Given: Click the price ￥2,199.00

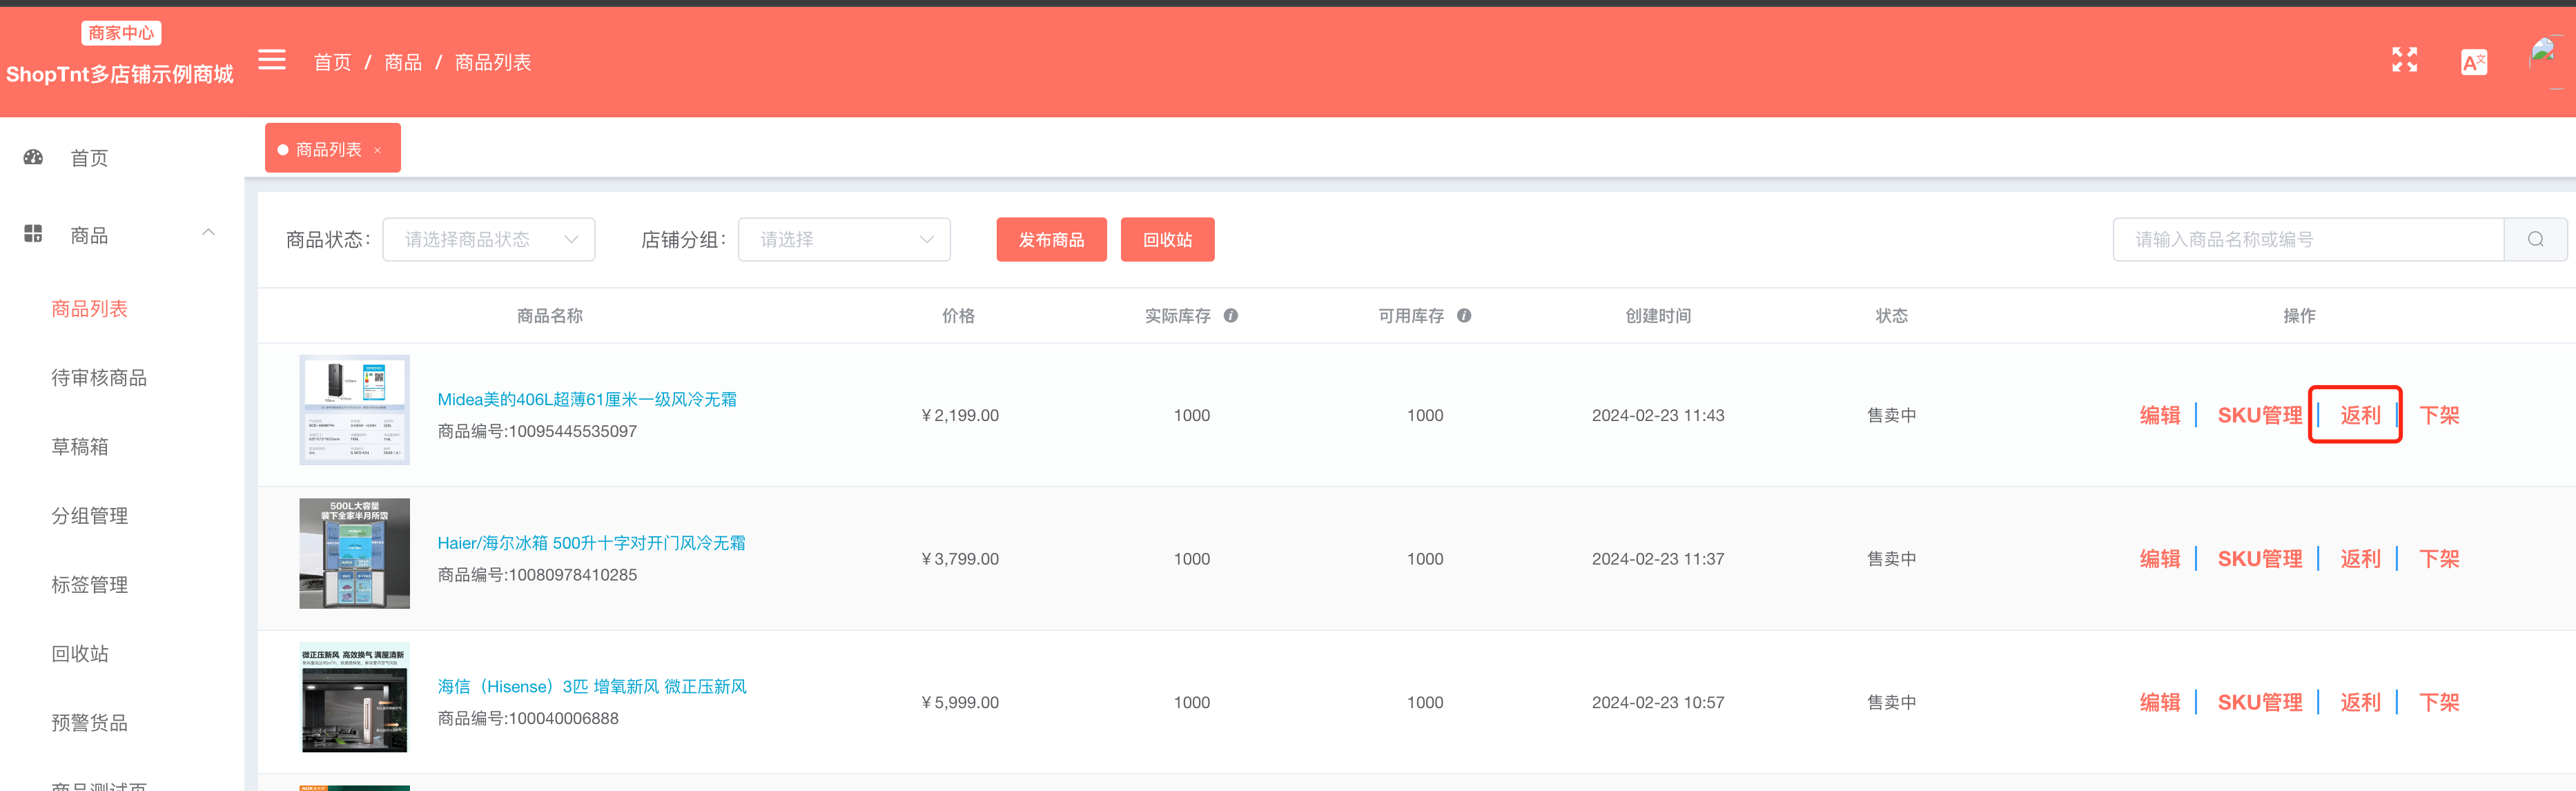Looking at the screenshot, I should (x=959, y=416).
